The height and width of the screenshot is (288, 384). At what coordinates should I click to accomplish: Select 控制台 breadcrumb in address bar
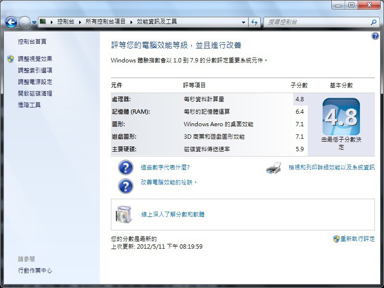[x=66, y=22]
